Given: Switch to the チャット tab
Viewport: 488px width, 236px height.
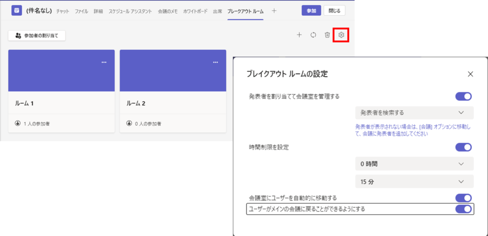Looking at the screenshot, I should tap(63, 11).
